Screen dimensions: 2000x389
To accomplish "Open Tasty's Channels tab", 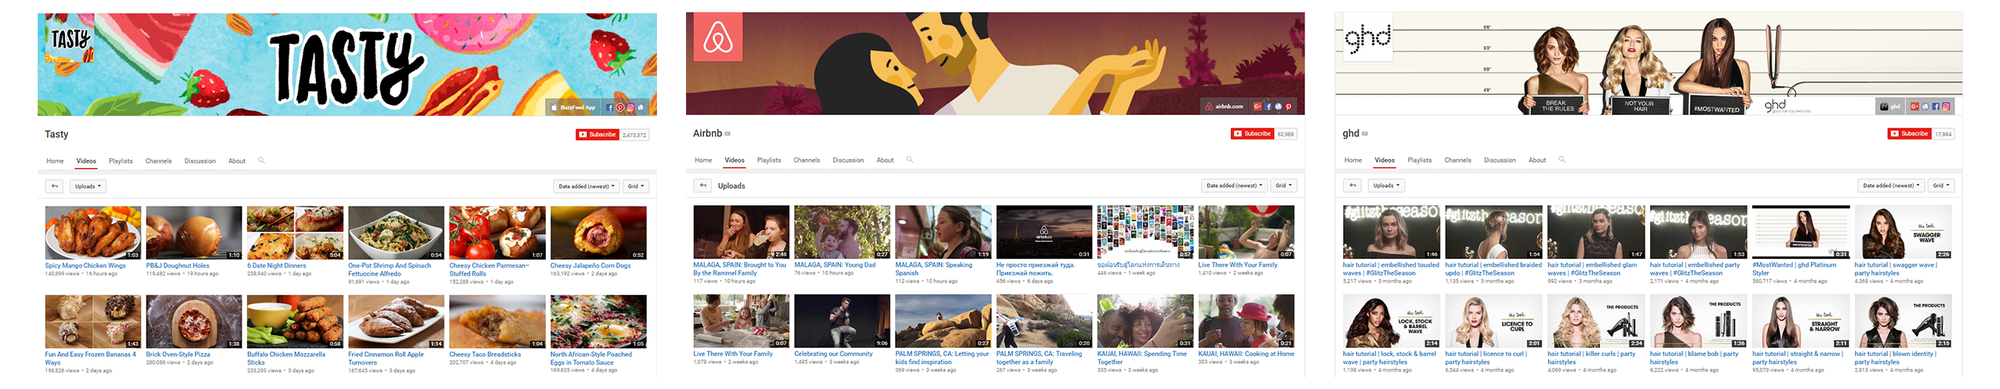I will pos(158,161).
